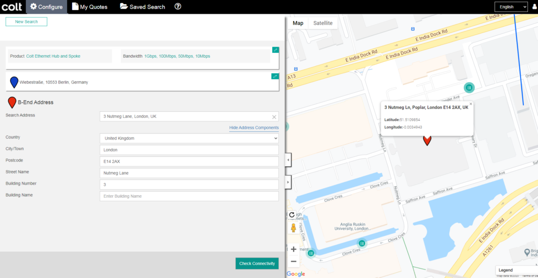
Task: Click teal building marker near Oregano Drive
Action: pos(469,88)
